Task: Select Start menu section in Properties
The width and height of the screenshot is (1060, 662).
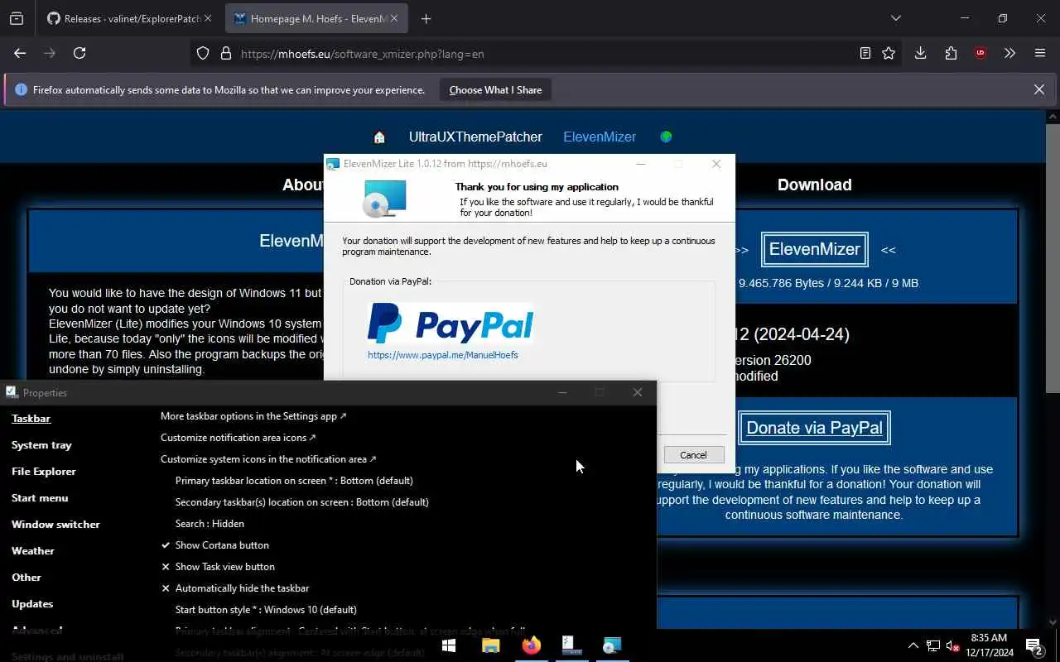Action: point(40,498)
